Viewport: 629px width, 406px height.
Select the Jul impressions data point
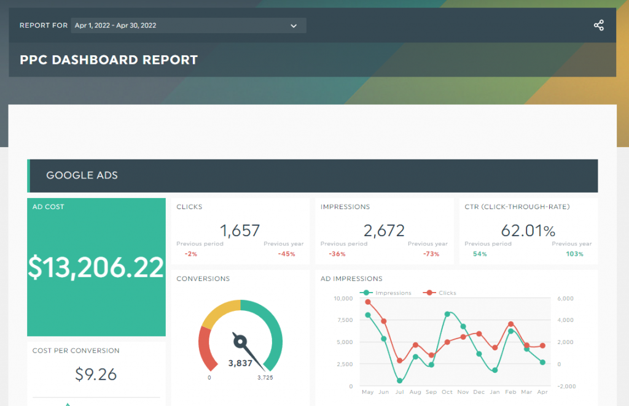click(x=399, y=381)
